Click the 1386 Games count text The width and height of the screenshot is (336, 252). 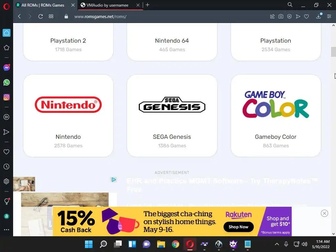(x=172, y=146)
